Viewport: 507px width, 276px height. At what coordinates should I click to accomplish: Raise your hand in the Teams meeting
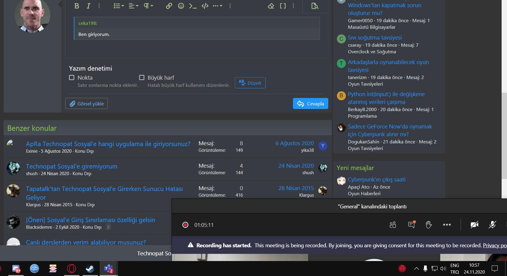tap(429, 225)
